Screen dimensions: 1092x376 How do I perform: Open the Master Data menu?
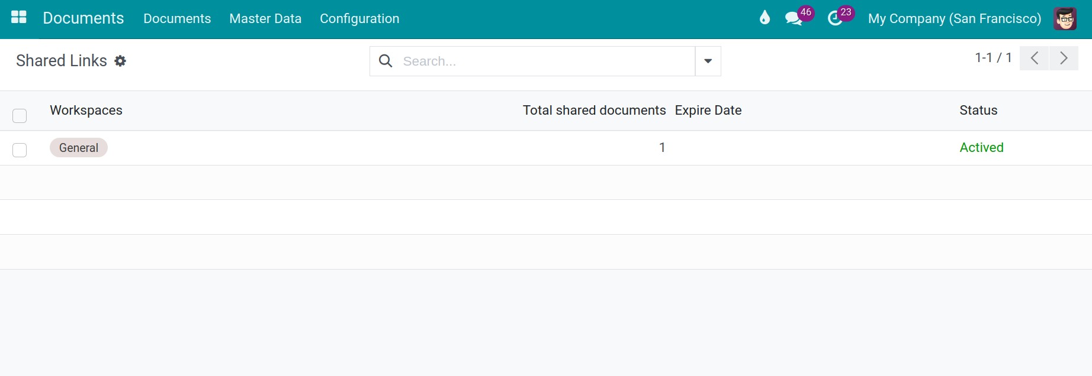265,18
